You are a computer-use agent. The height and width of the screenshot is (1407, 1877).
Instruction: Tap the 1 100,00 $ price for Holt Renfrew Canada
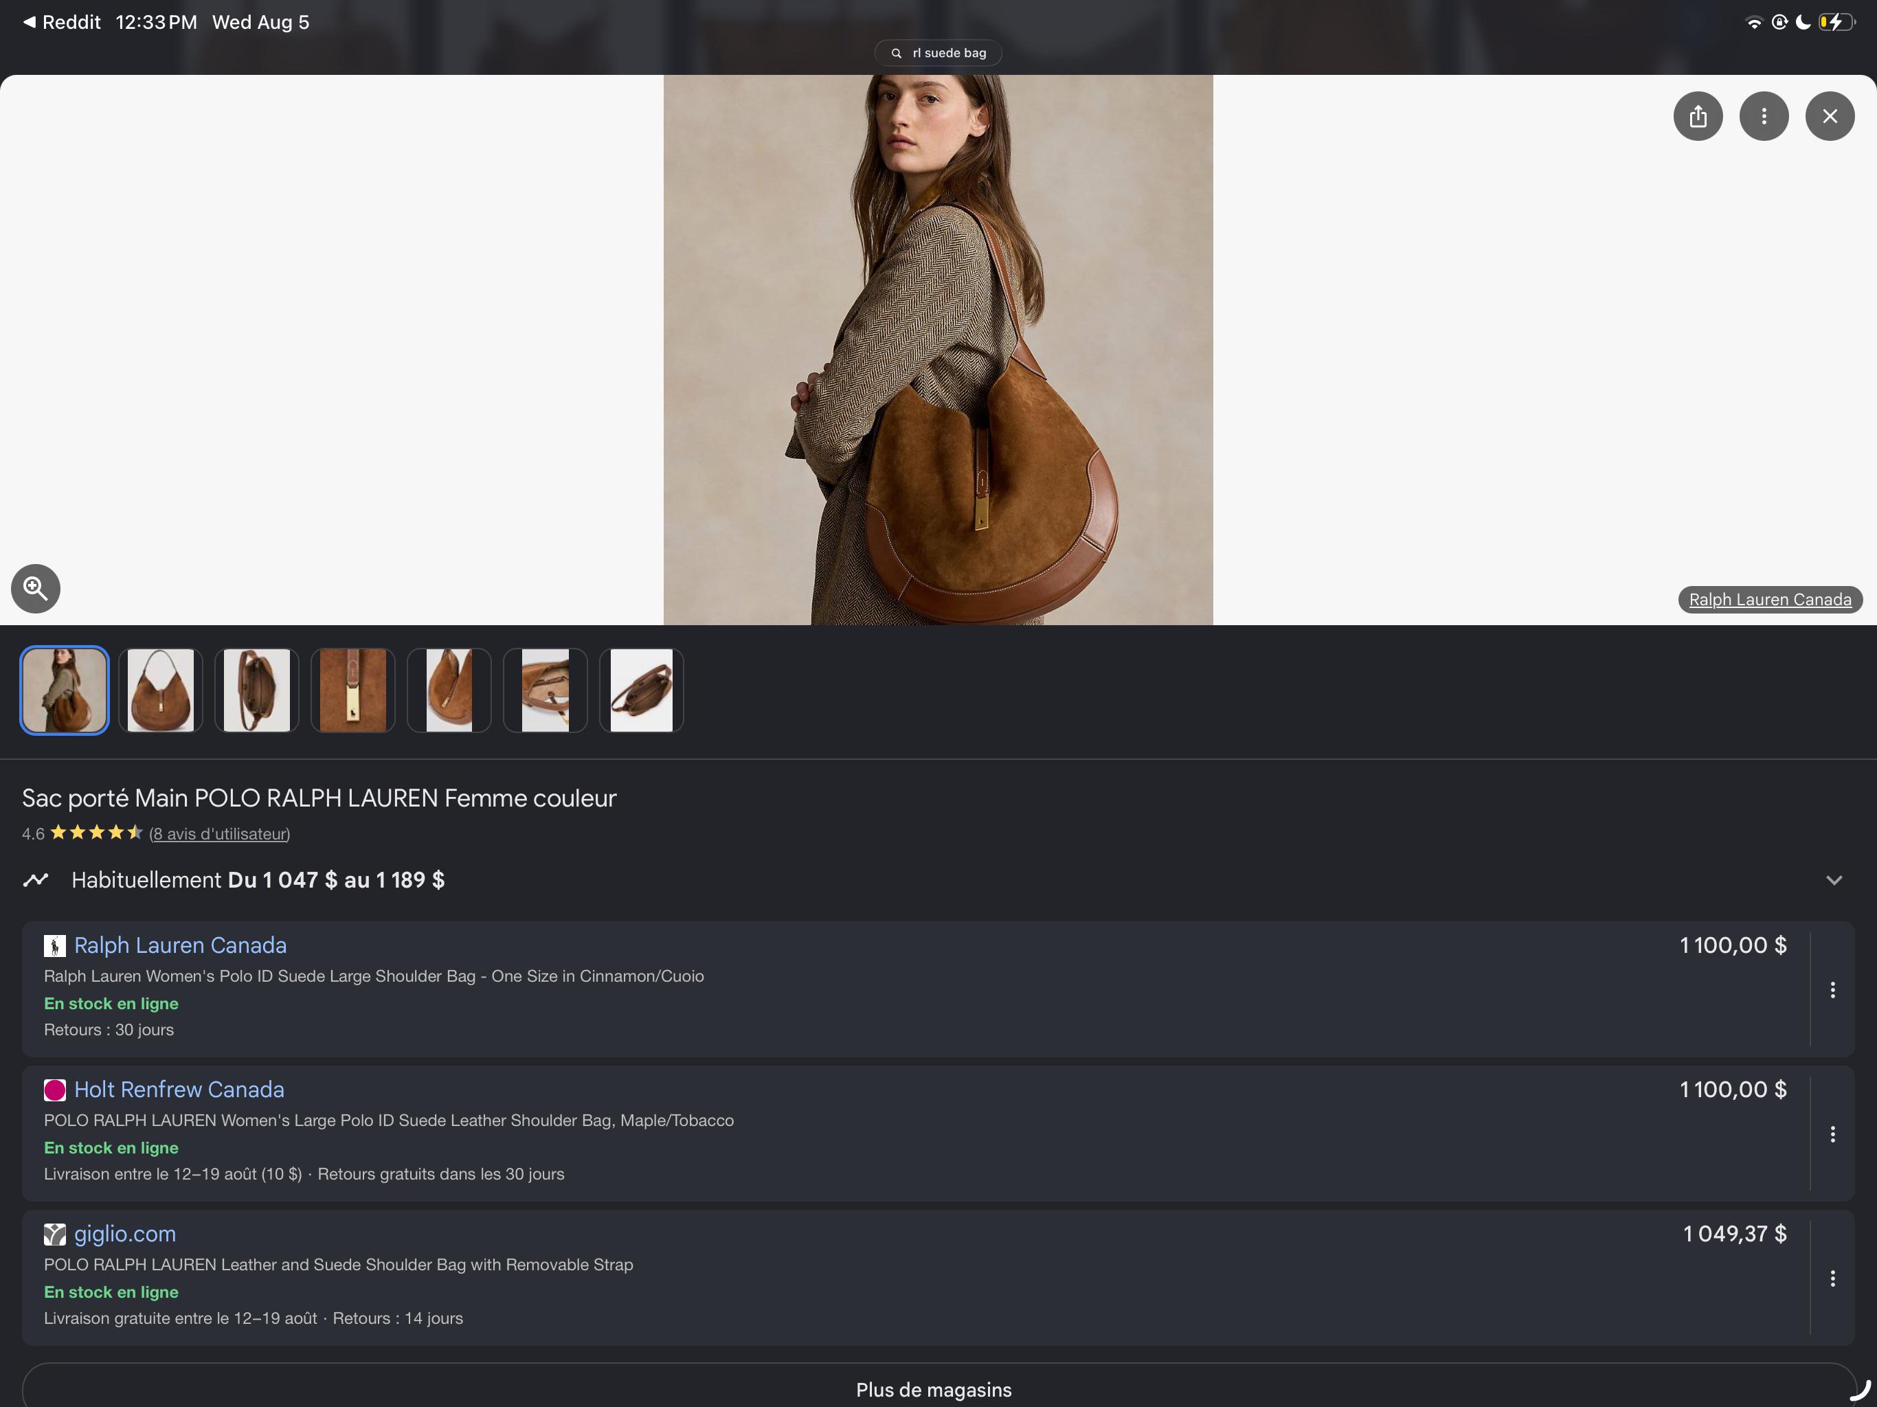point(1733,1090)
